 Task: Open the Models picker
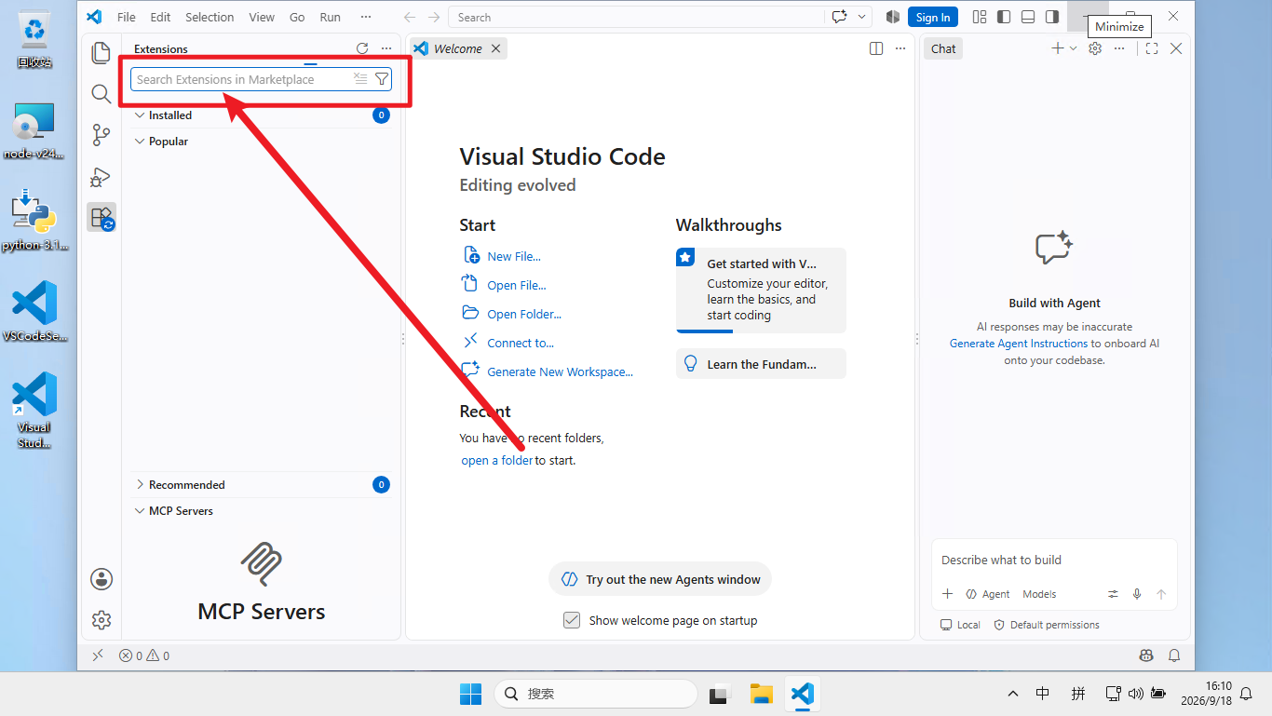[x=1039, y=594]
